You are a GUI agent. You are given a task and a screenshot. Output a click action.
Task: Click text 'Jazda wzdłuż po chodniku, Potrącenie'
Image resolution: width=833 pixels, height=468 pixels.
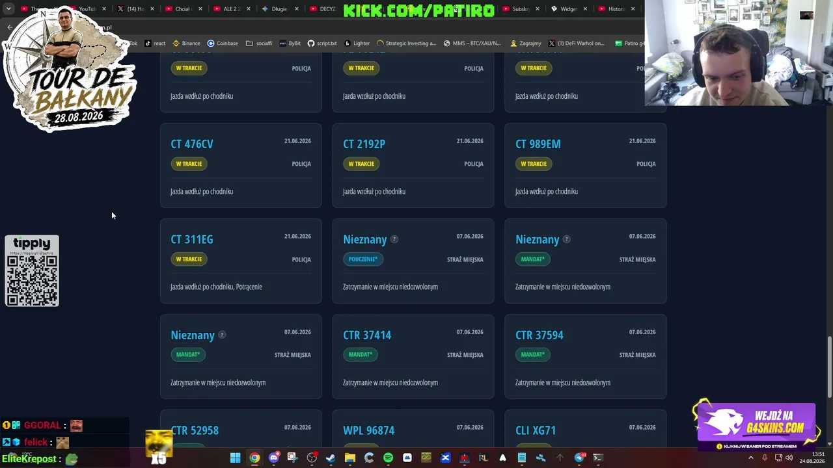pyautogui.click(x=216, y=287)
